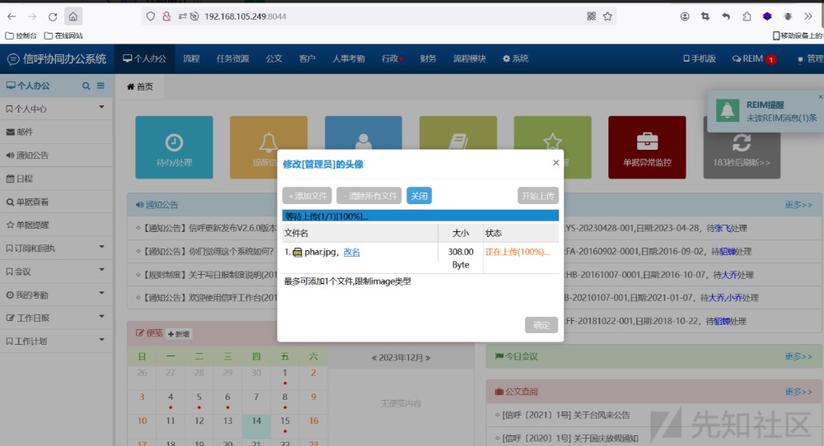824x446 pixels.
Task: Toggle sidebar list menu icon
Action: 101,86
